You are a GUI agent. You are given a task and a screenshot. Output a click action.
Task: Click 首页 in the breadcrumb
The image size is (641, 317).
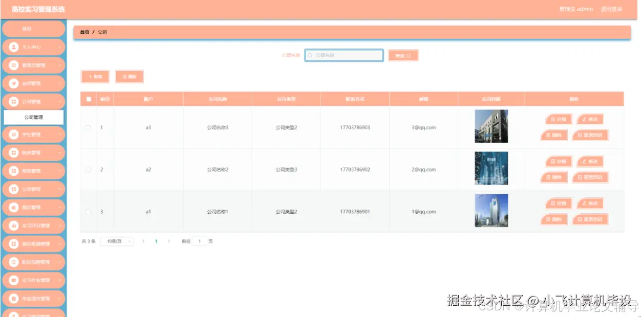click(84, 32)
